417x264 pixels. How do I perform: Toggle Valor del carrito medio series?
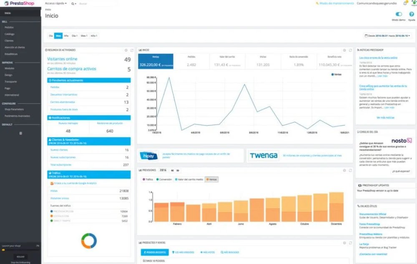(189, 179)
